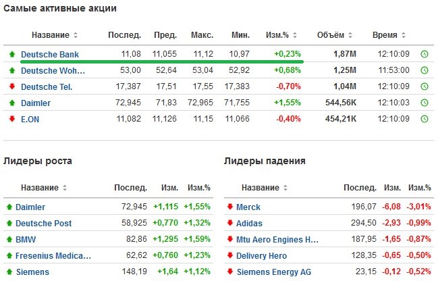Click the -0,70% change for Deutsche Tel.
Image resolution: width=438 pixels, height=281 pixels.
click(x=289, y=86)
